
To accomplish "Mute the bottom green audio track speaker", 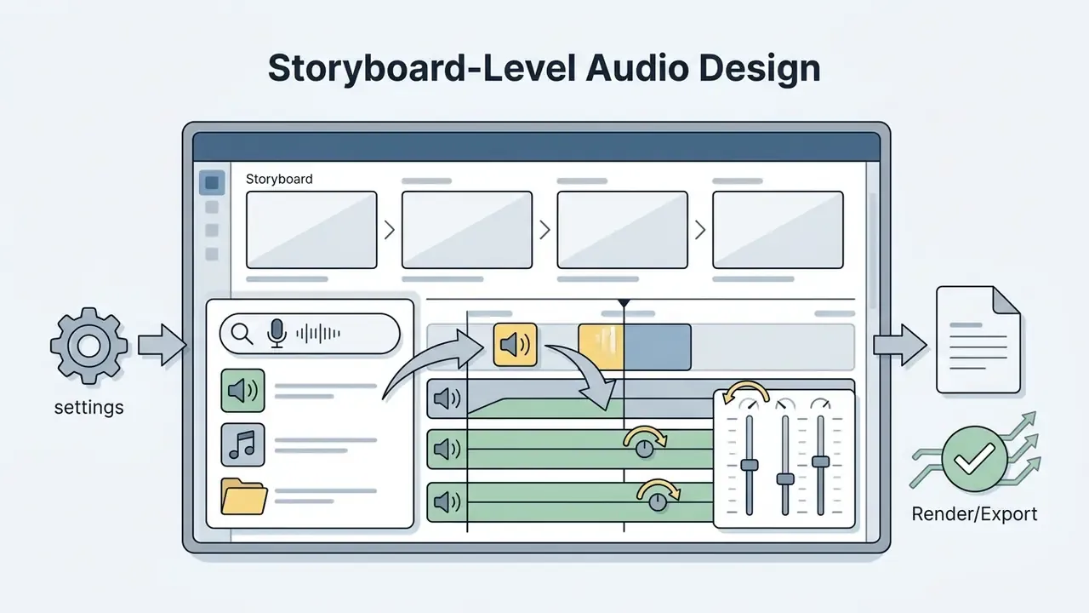I will click(447, 502).
